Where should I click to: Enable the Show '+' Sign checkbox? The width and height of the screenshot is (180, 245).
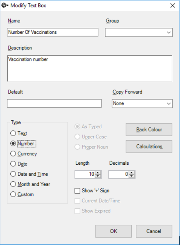coord(77,191)
